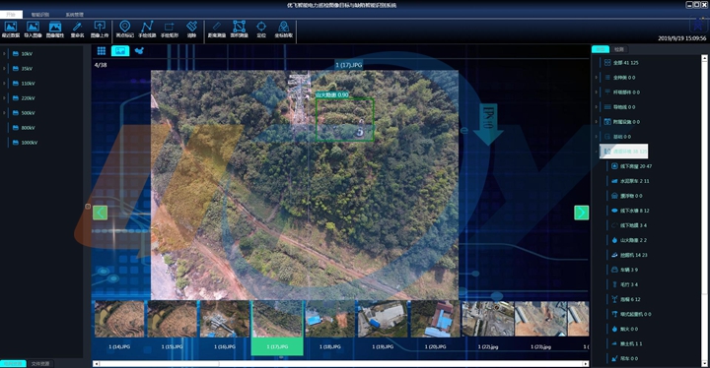Viewport: 710px width, 368px height.
Task: Activate the point marker pin tool
Action: coord(124,29)
